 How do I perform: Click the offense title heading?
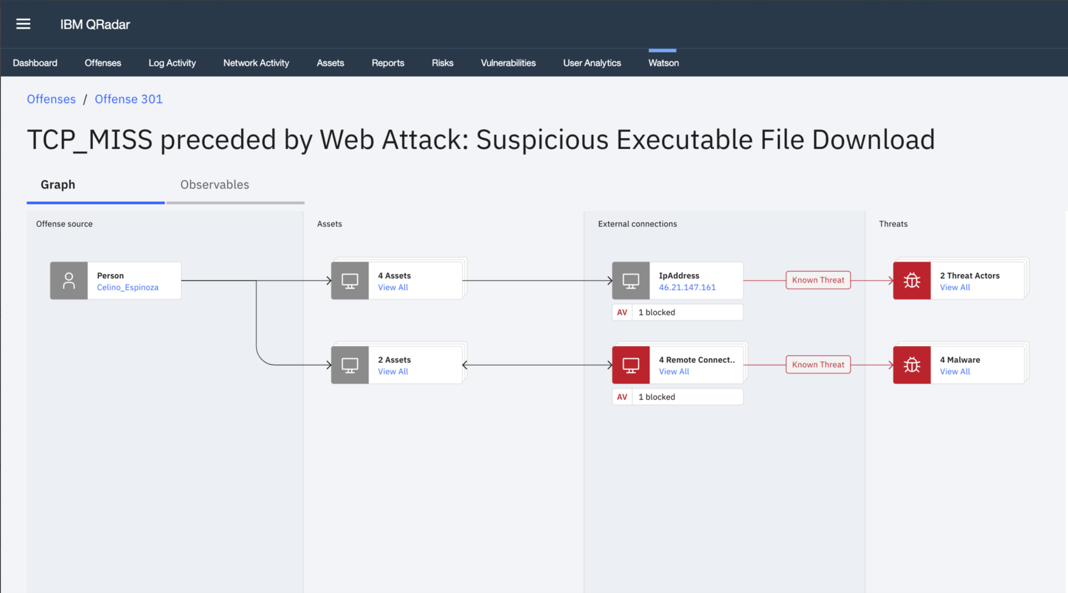(481, 140)
